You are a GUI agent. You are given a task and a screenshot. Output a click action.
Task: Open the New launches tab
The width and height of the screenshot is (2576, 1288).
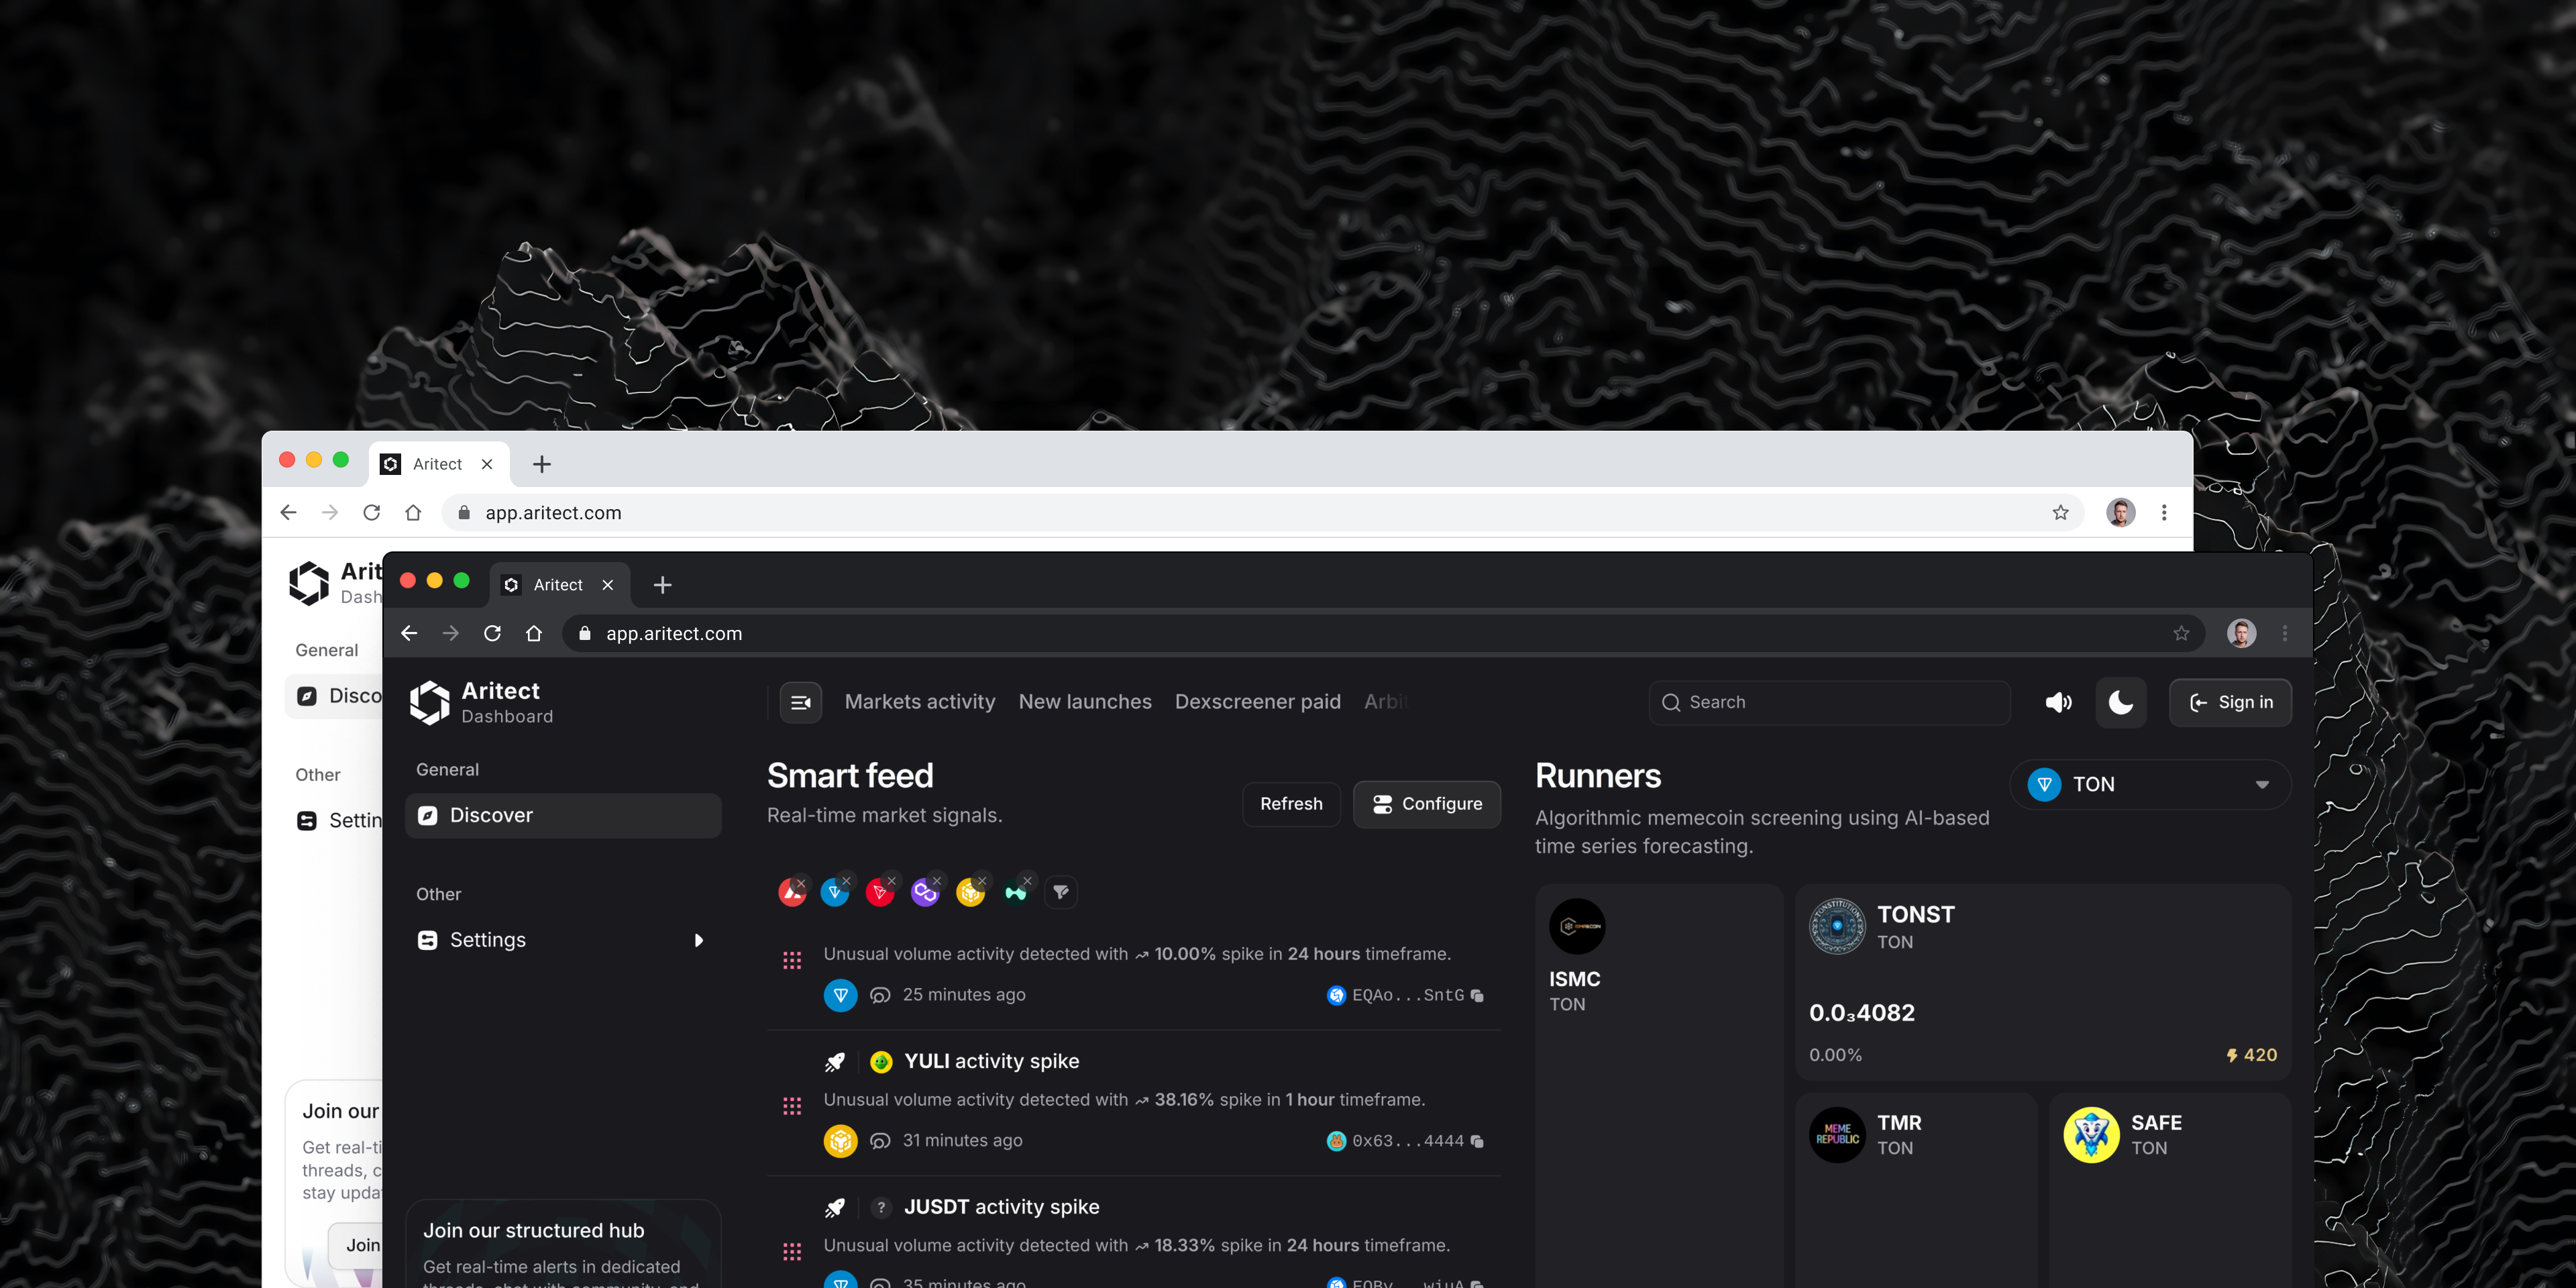1084,702
